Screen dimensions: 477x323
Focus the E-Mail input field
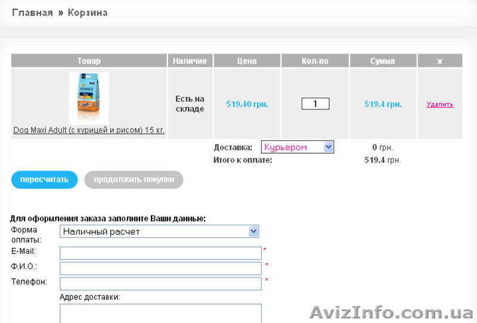[160, 253]
